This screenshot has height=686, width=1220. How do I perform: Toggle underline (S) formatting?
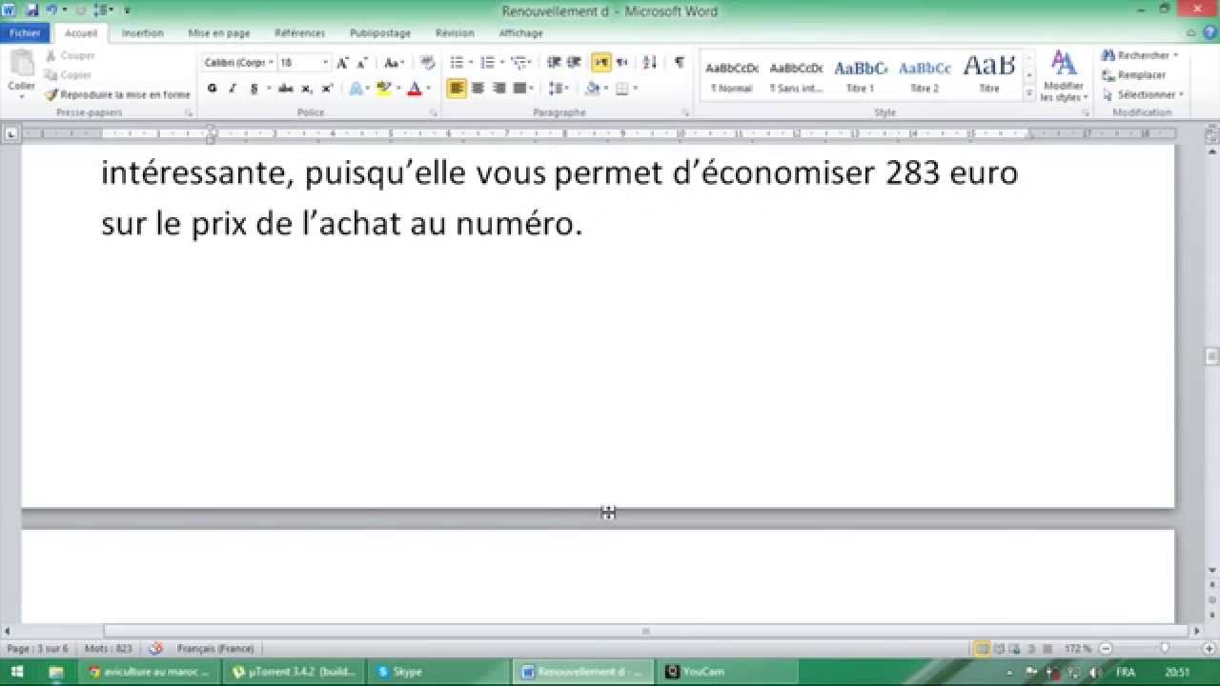(x=254, y=89)
